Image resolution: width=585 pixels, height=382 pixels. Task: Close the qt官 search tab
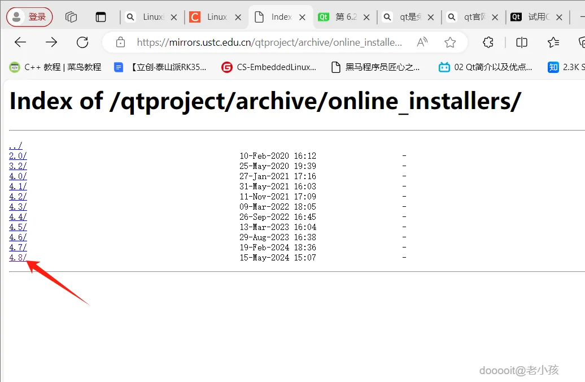495,17
